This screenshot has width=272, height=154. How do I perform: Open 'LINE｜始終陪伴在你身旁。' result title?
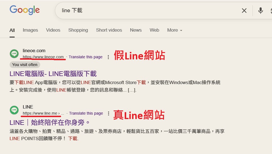(x=50, y=123)
